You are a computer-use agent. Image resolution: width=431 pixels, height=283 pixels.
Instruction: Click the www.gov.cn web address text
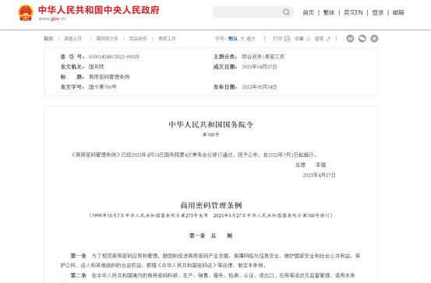[52, 19]
